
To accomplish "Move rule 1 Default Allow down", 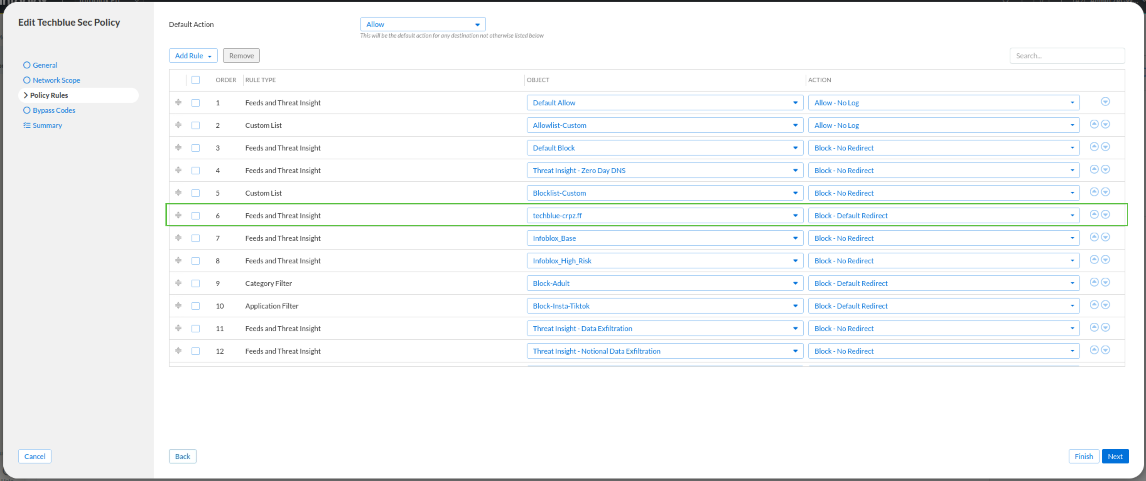I will (x=1105, y=102).
